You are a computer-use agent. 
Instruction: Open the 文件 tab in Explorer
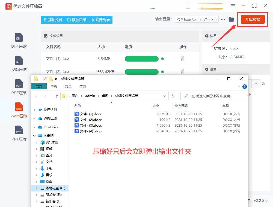coord(39,86)
